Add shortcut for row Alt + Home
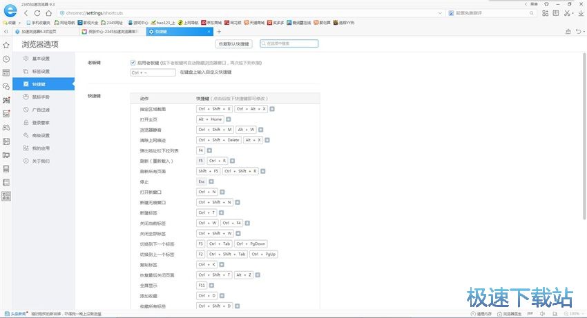Screen dimensions: 587x318 click(229, 119)
